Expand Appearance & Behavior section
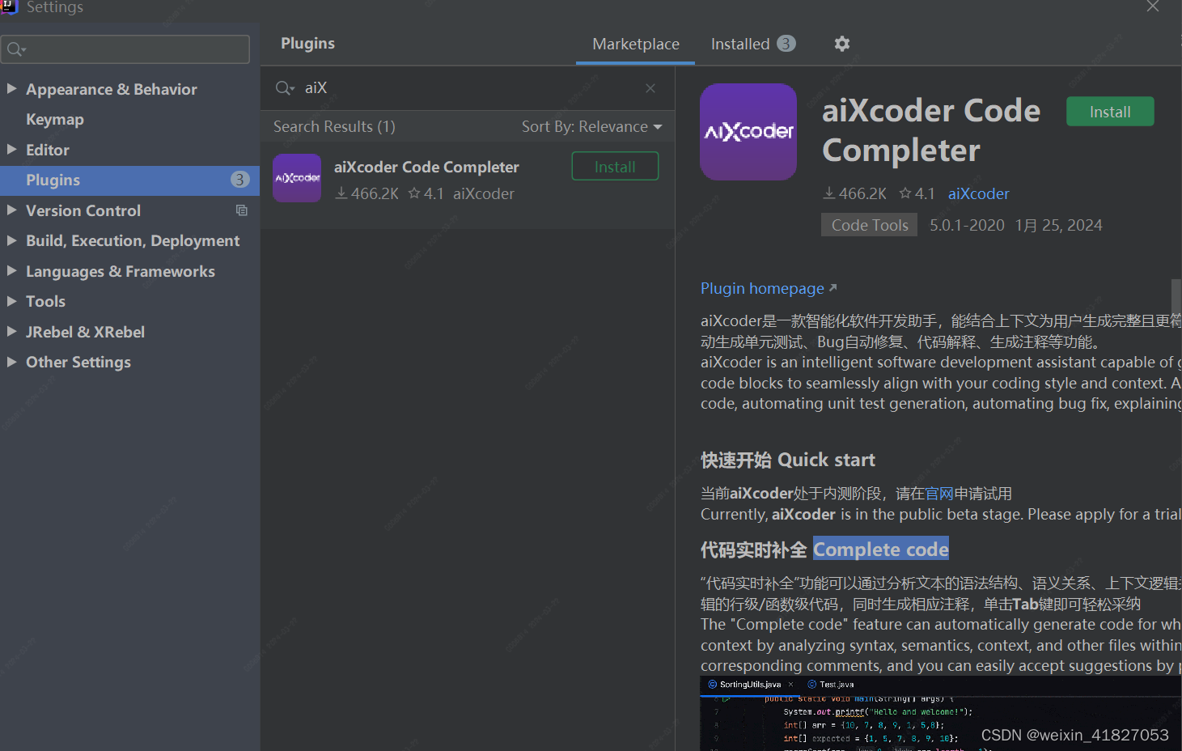 pos(12,88)
